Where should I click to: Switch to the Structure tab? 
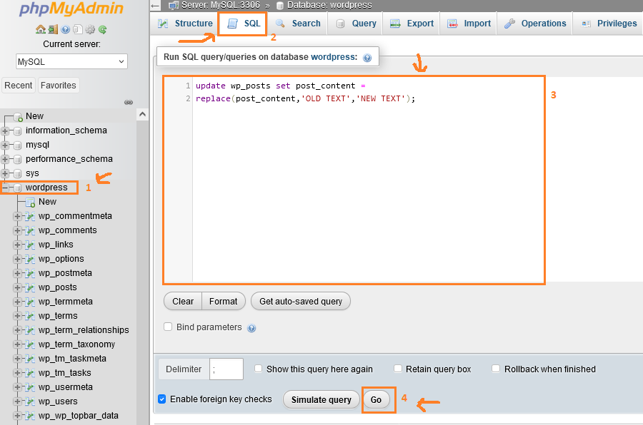[185, 24]
